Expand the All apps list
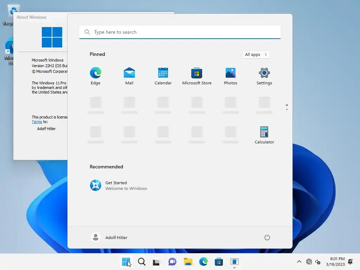360x270 pixels. coord(256,54)
